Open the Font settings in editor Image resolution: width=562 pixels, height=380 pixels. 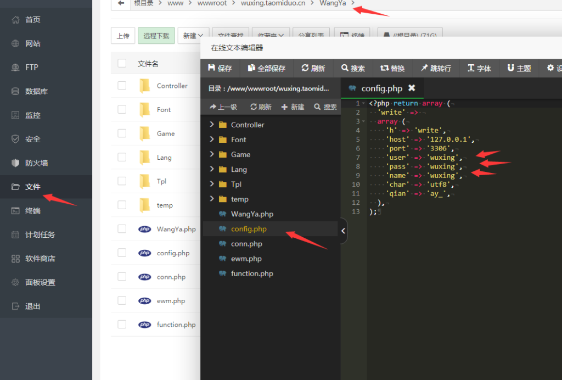(x=479, y=68)
